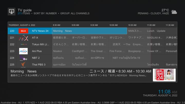Image resolution: width=185 pixels, height=104 pixels.
Task: Select Boogiepop programme on Ani Plus
Action: tap(136, 51)
